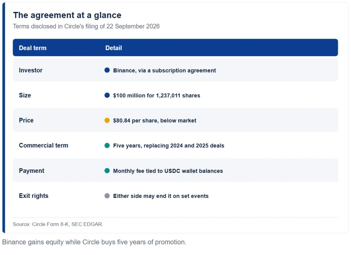
Task: Click the Detail column header
Action: [113, 48]
